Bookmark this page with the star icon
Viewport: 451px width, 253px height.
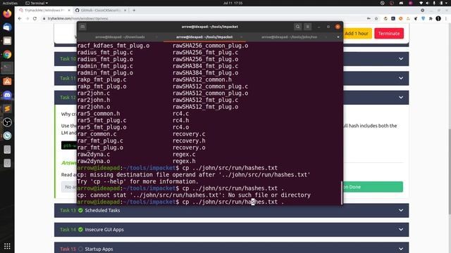[376, 18]
